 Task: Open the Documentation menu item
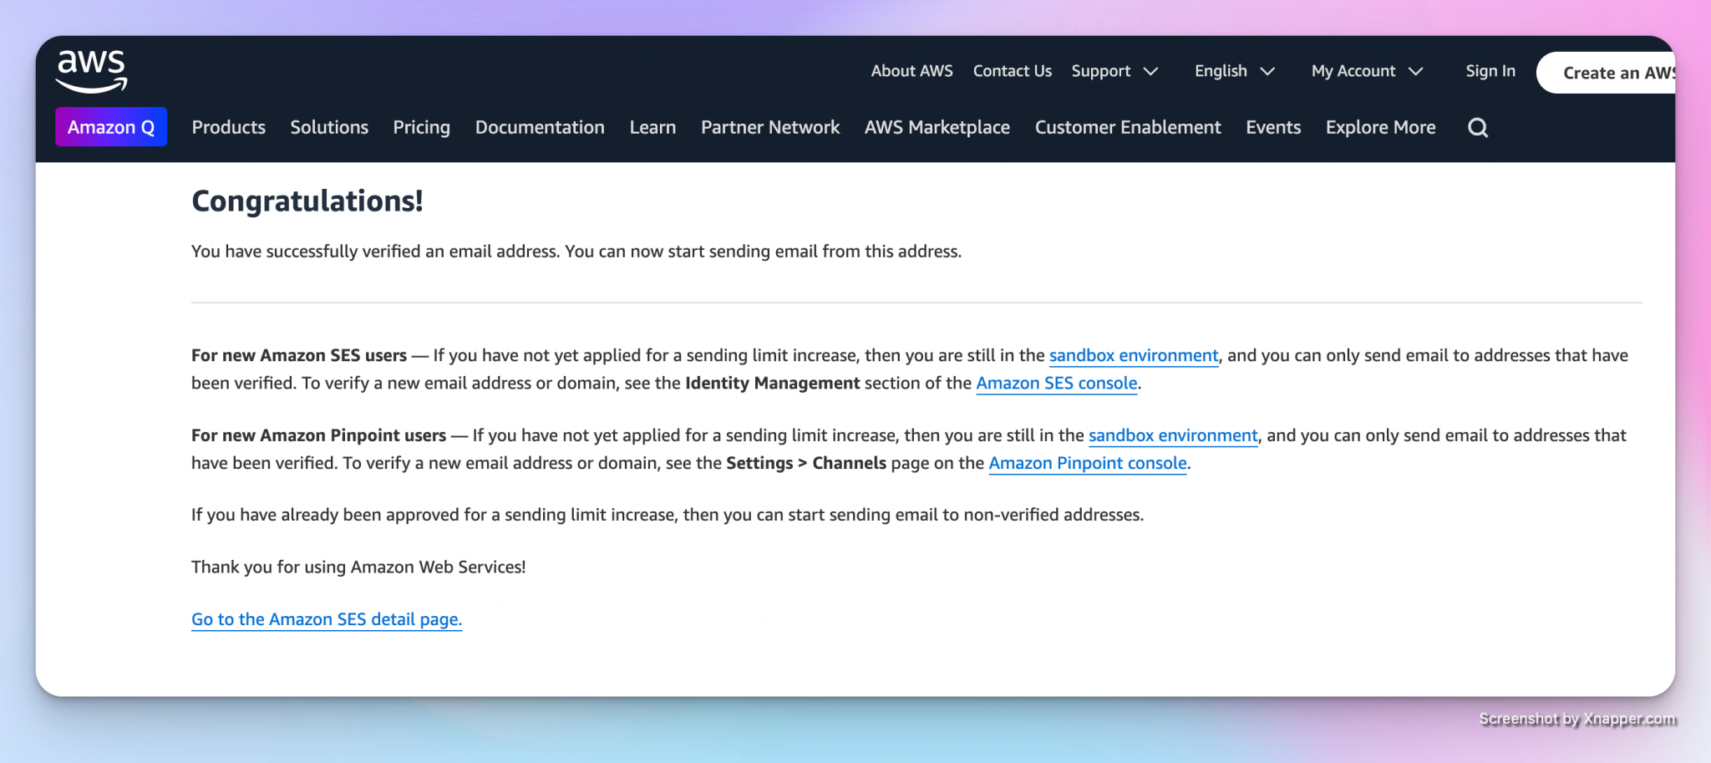click(x=540, y=127)
